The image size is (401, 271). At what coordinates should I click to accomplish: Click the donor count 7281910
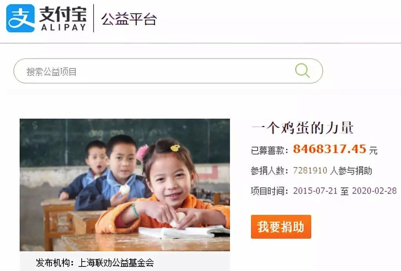click(310, 170)
